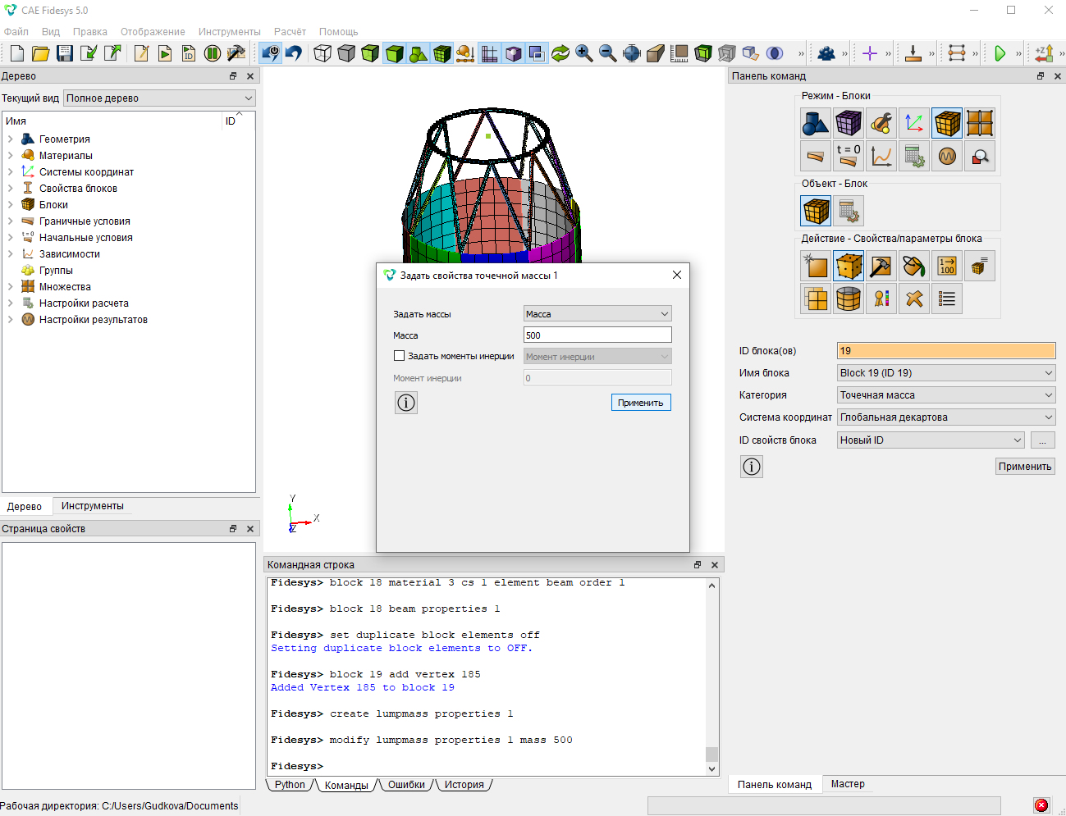Open a file with the yellow folder icon
The height and width of the screenshot is (816, 1066).
click(x=41, y=53)
